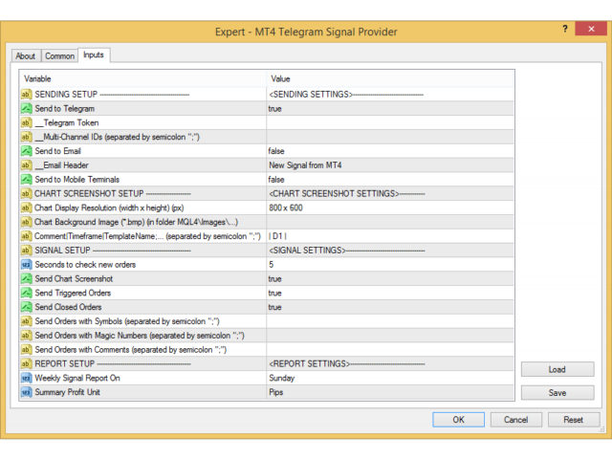
Task: Select the <CHART SCREENSHOT SETTINGS> value cell
Action: pyautogui.click(x=390, y=193)
